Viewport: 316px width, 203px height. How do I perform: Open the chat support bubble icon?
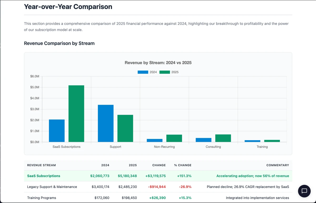(304, 191)
